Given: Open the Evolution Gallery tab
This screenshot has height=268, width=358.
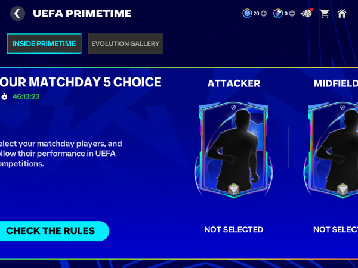Looking at the screenshot, I should coord(125,43).
